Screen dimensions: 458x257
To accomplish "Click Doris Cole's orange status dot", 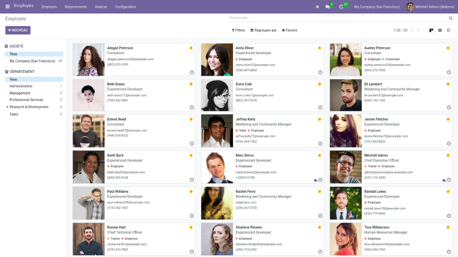I will [320, 84].
